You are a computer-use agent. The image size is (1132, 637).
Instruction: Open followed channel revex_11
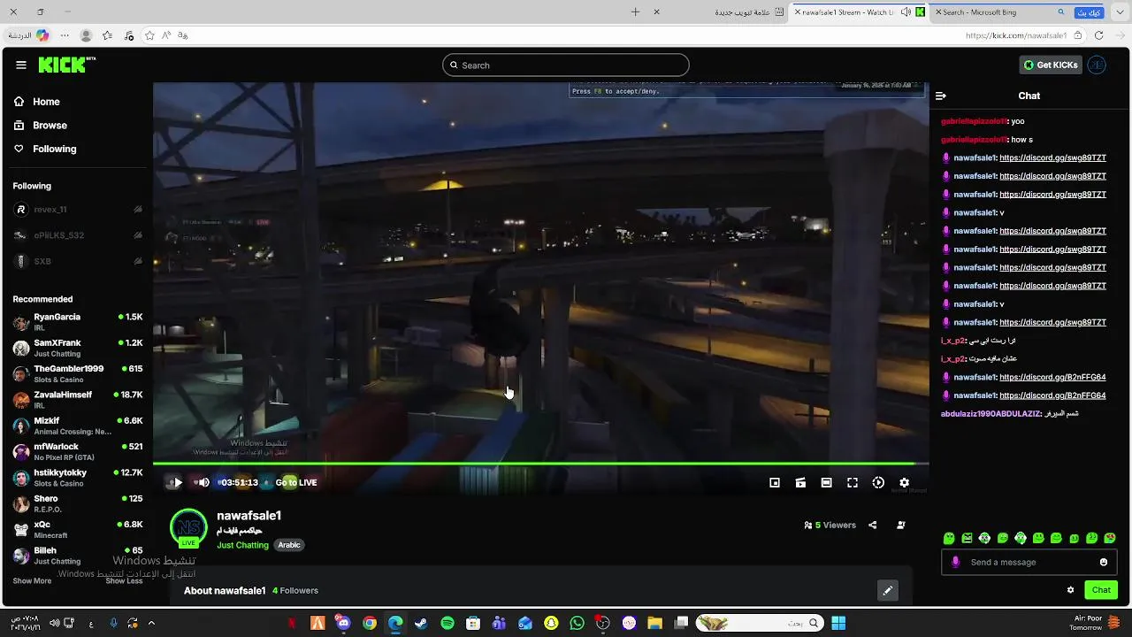point(78,210)
